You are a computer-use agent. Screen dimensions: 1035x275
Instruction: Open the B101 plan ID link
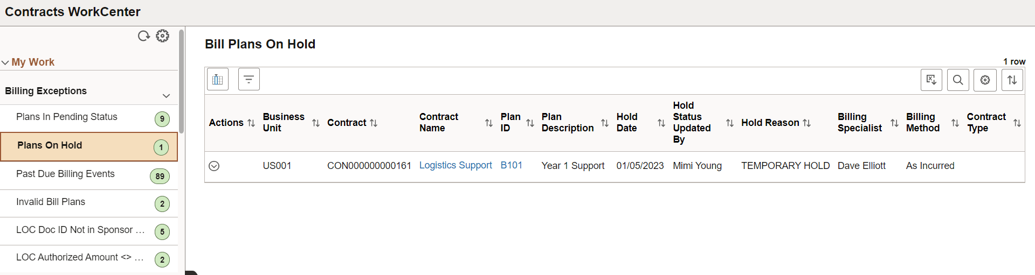click(x=511, y=165)
